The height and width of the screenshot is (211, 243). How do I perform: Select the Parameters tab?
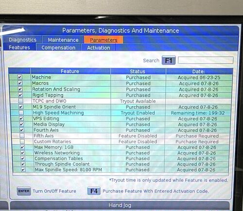(x=104, y=40)
